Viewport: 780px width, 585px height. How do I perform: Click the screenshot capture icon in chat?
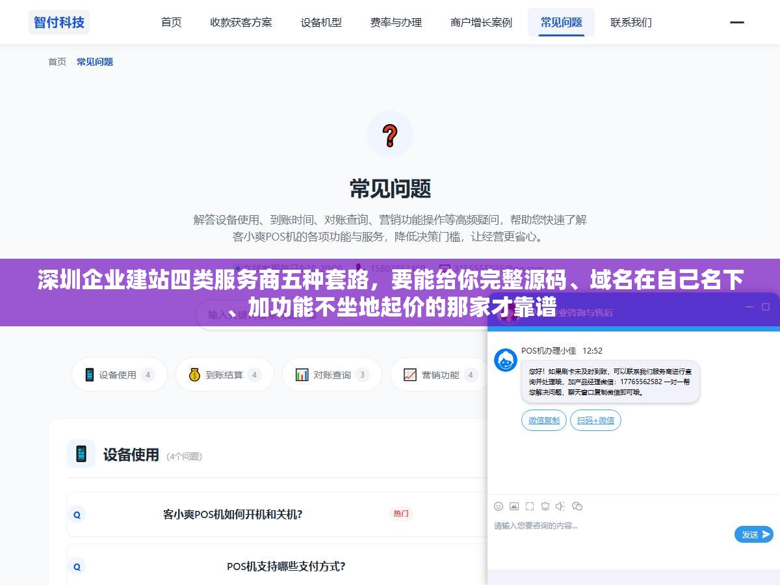[530, 506]
